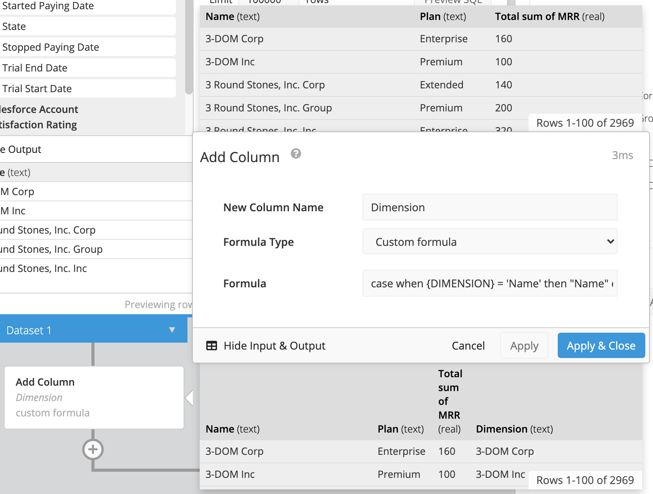Screen dimensions: 653x494
Task: Click the Cancel button
Action: click(x=468, y=346)
